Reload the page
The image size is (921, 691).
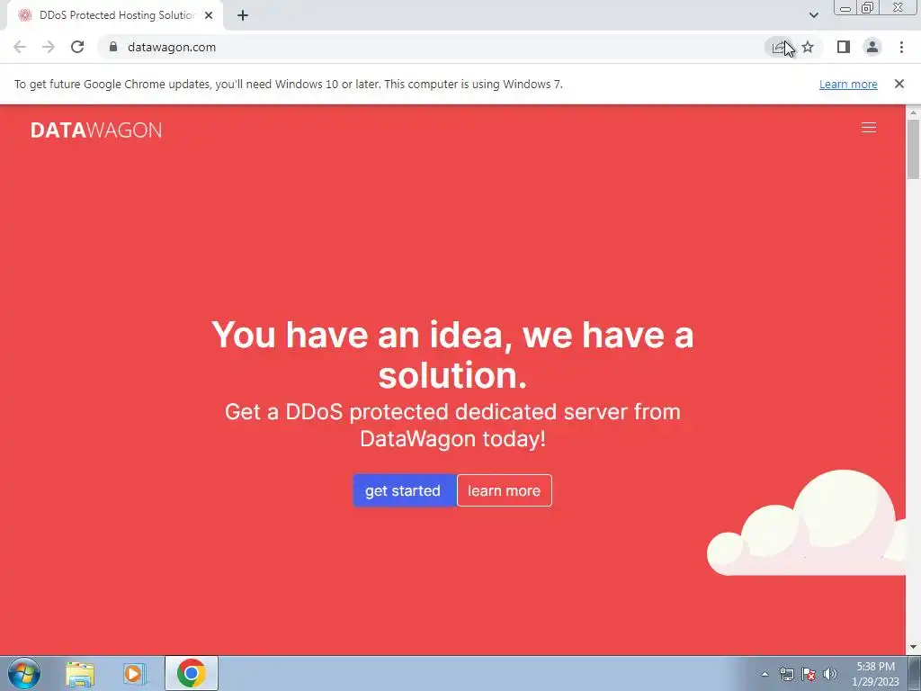77,47
